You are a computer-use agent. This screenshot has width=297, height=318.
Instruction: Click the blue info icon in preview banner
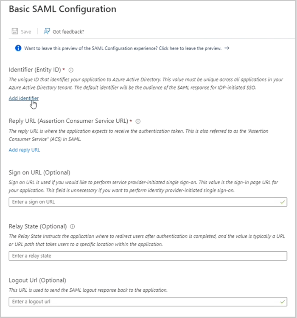point(18,48)
